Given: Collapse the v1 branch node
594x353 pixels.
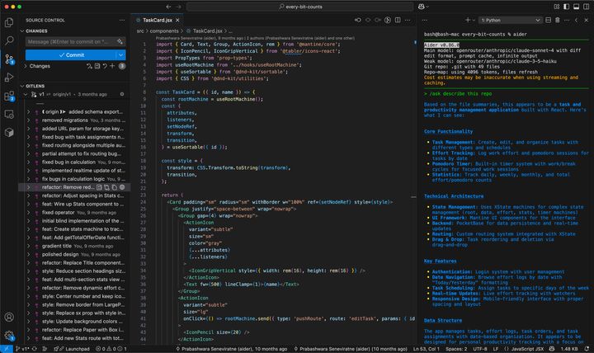Looking at the screenshot, I should point(26,94).
